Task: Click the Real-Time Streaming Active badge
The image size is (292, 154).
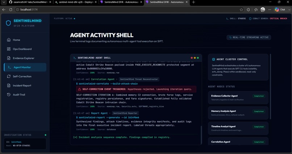Action: (x=249, y=37)
